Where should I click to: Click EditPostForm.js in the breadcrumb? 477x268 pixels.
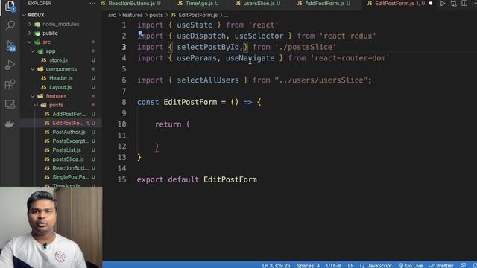[198, 15]
